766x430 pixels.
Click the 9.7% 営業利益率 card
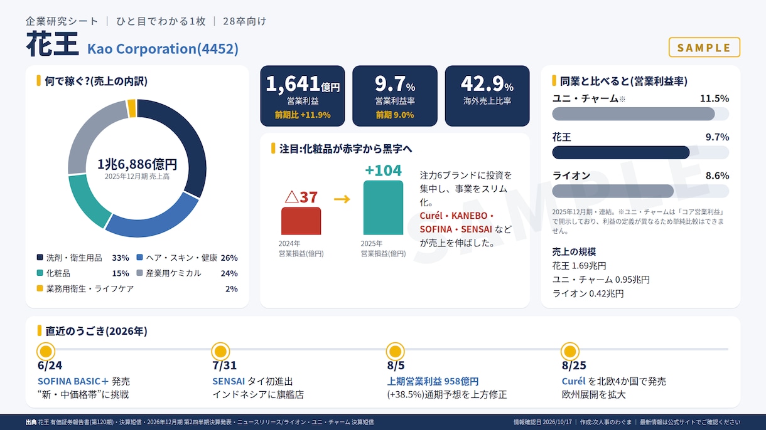(395, 96)
